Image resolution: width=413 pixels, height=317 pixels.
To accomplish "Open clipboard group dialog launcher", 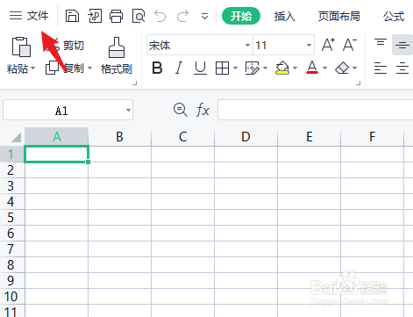I will tap(134, 83).
